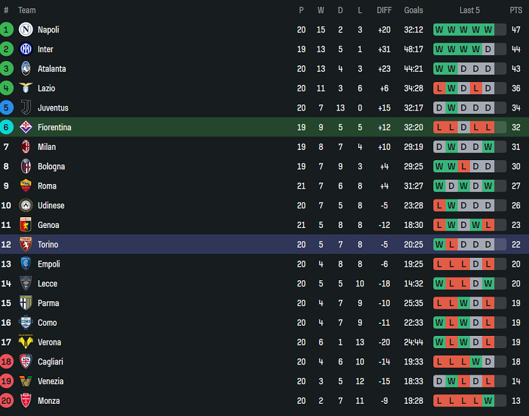Click the Torino bull crest icon
Screen dimensions: 529x416
[x=26, y=244]
